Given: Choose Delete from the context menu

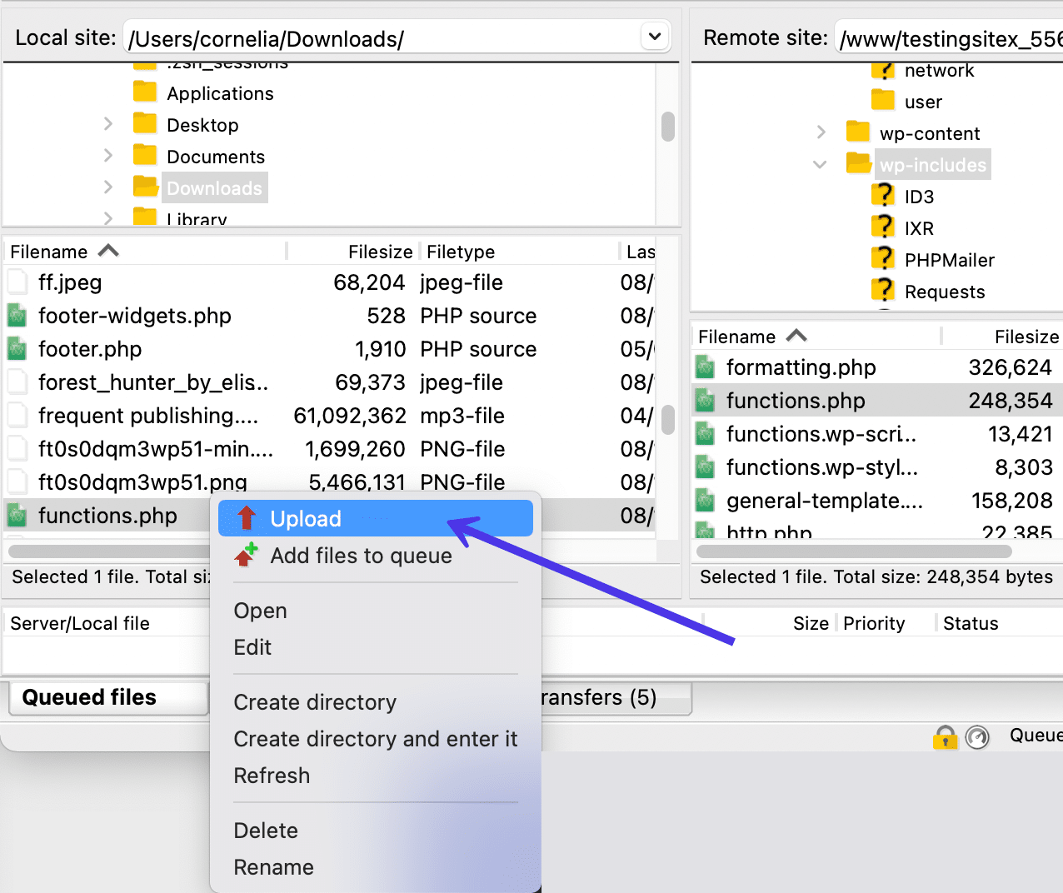Looking at the screenshot, I should pyautogui.click(x=266, y=831).
